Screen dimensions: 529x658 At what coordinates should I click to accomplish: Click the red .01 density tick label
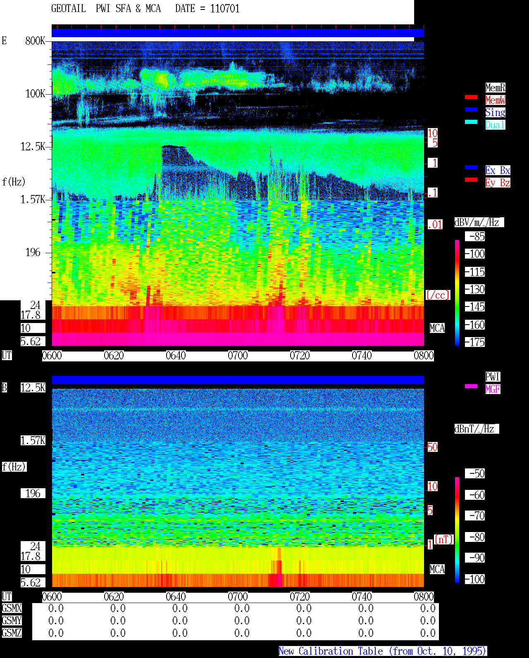click(x=435, y=225)
